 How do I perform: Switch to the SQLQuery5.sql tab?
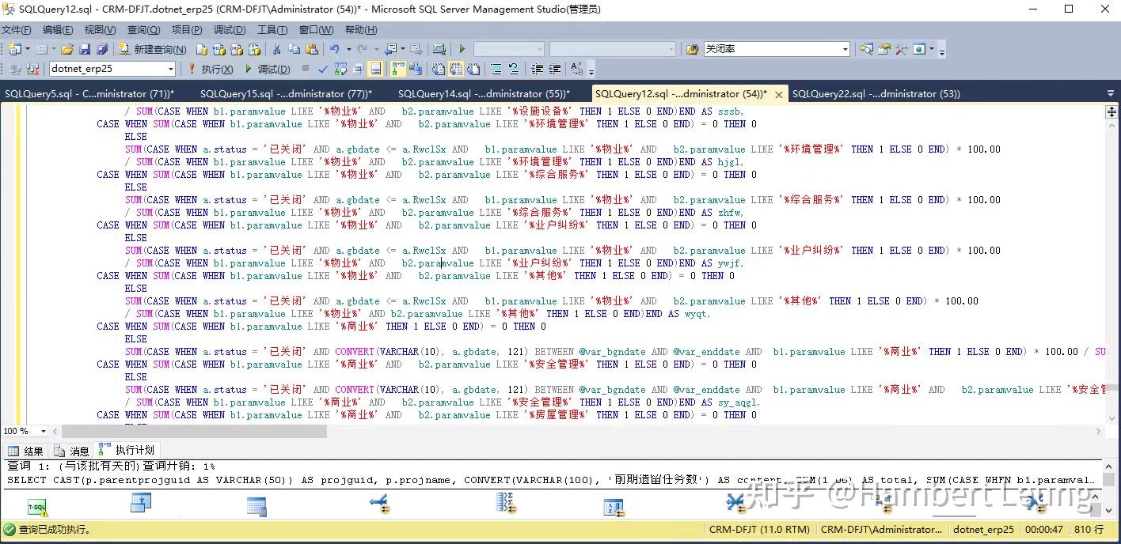[x=89, y=93]
